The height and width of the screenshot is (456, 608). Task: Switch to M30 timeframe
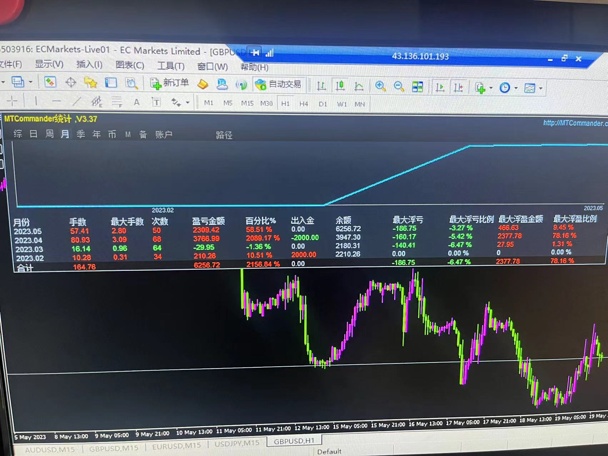click(x=266, y=104)
